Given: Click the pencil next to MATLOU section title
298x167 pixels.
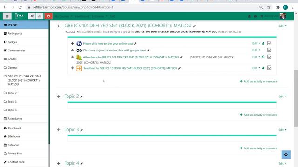Looking at the screenshot, I should [194, 26].
